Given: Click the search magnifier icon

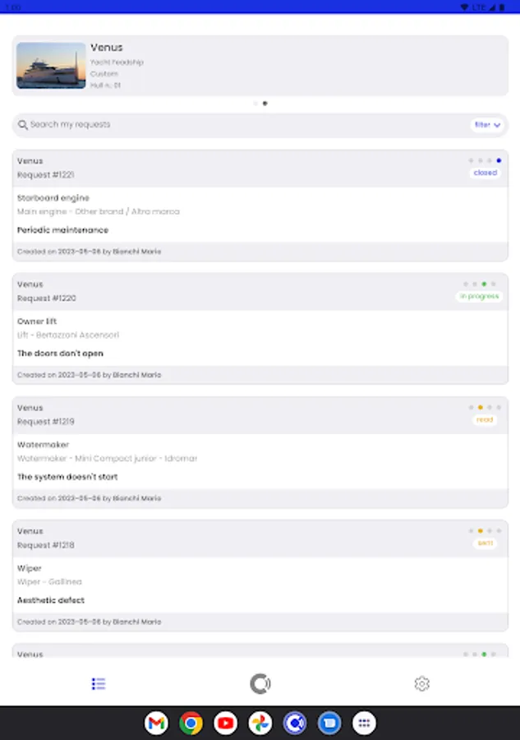Looking at the screenshot, I should (23, 125).
